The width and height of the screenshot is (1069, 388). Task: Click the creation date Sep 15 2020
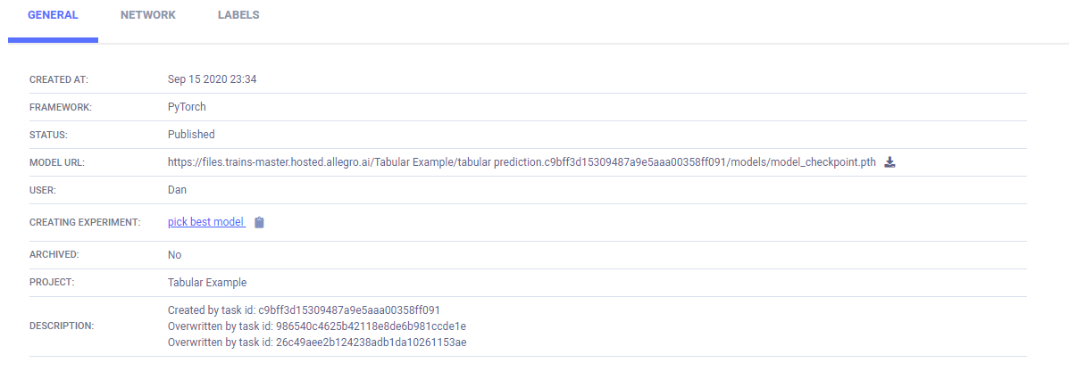(213, 79)
